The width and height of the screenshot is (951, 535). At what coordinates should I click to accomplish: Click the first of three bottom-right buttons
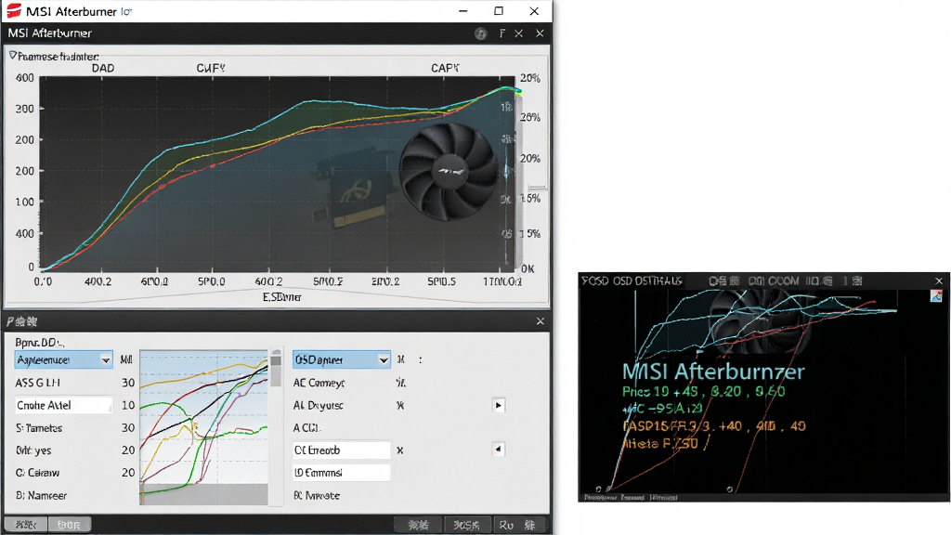click(x=419, y=525)
